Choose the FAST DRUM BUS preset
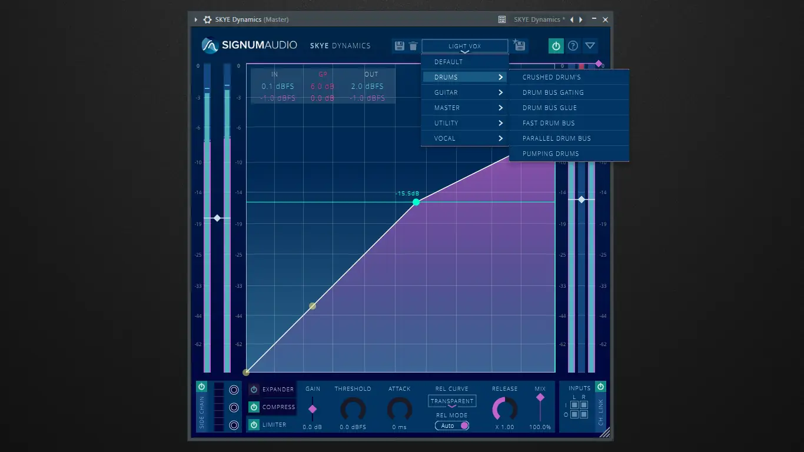 point(569,123)
